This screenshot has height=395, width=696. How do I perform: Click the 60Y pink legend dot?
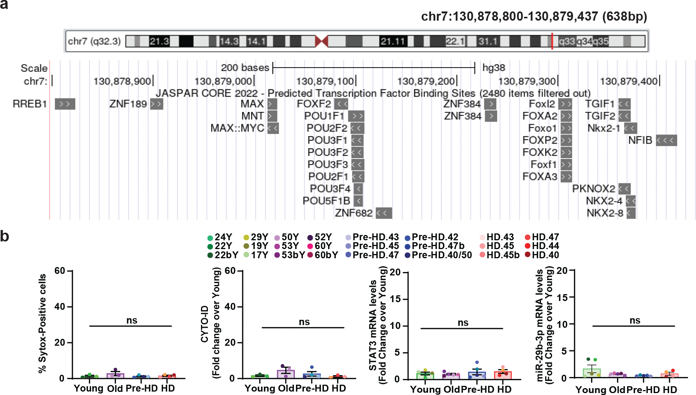point(310,246)
